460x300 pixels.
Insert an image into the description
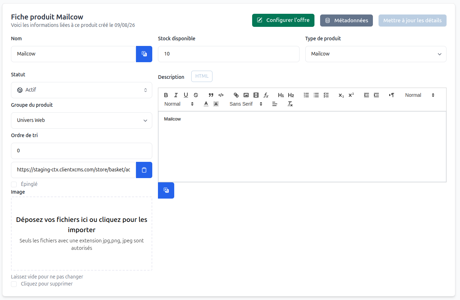point(246,95)
